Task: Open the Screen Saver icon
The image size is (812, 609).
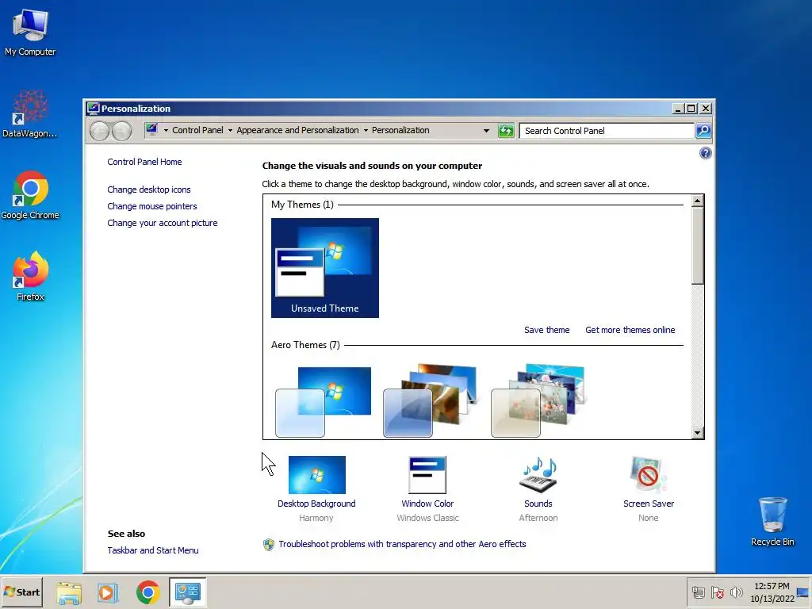Action: pos(649,475)
